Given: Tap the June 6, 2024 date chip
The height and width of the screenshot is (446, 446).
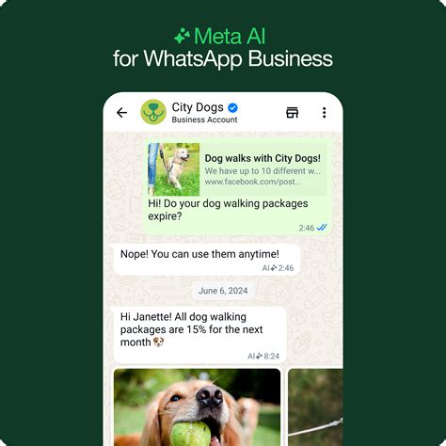Looking at the screenshot, I should [223, 291].
